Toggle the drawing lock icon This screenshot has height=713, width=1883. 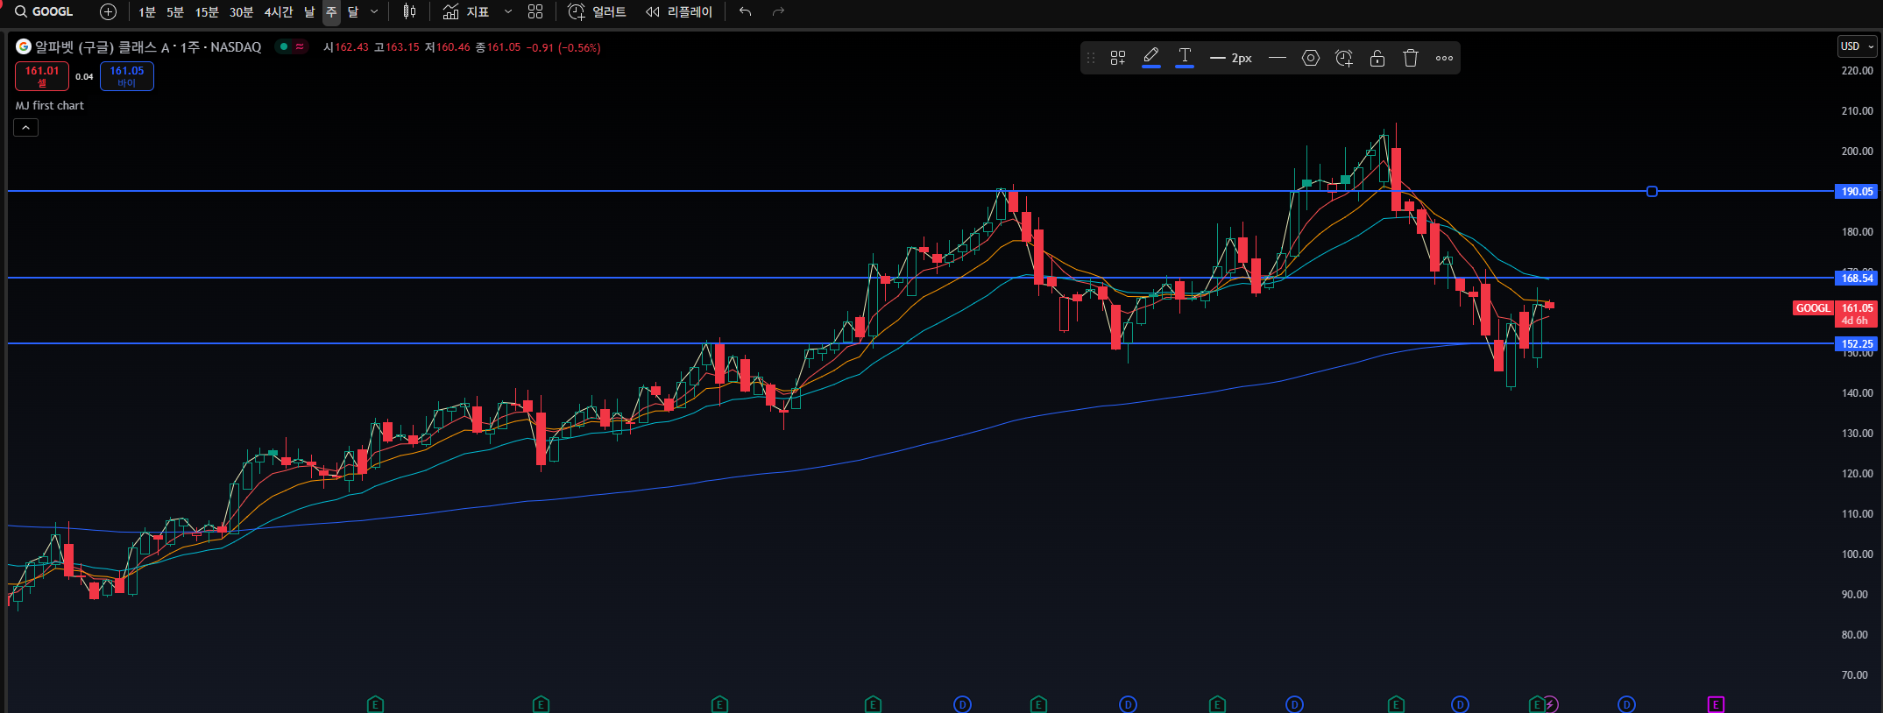[1377, 58]
